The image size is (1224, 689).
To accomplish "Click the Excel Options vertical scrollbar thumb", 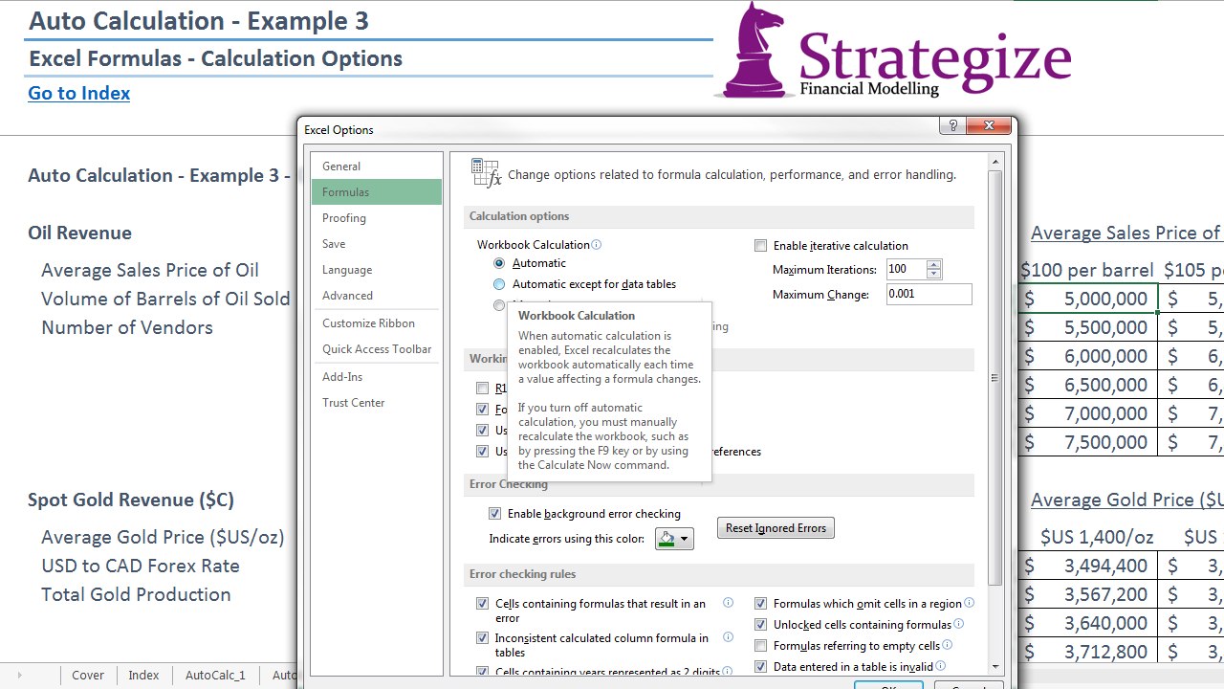I will 995,376.
